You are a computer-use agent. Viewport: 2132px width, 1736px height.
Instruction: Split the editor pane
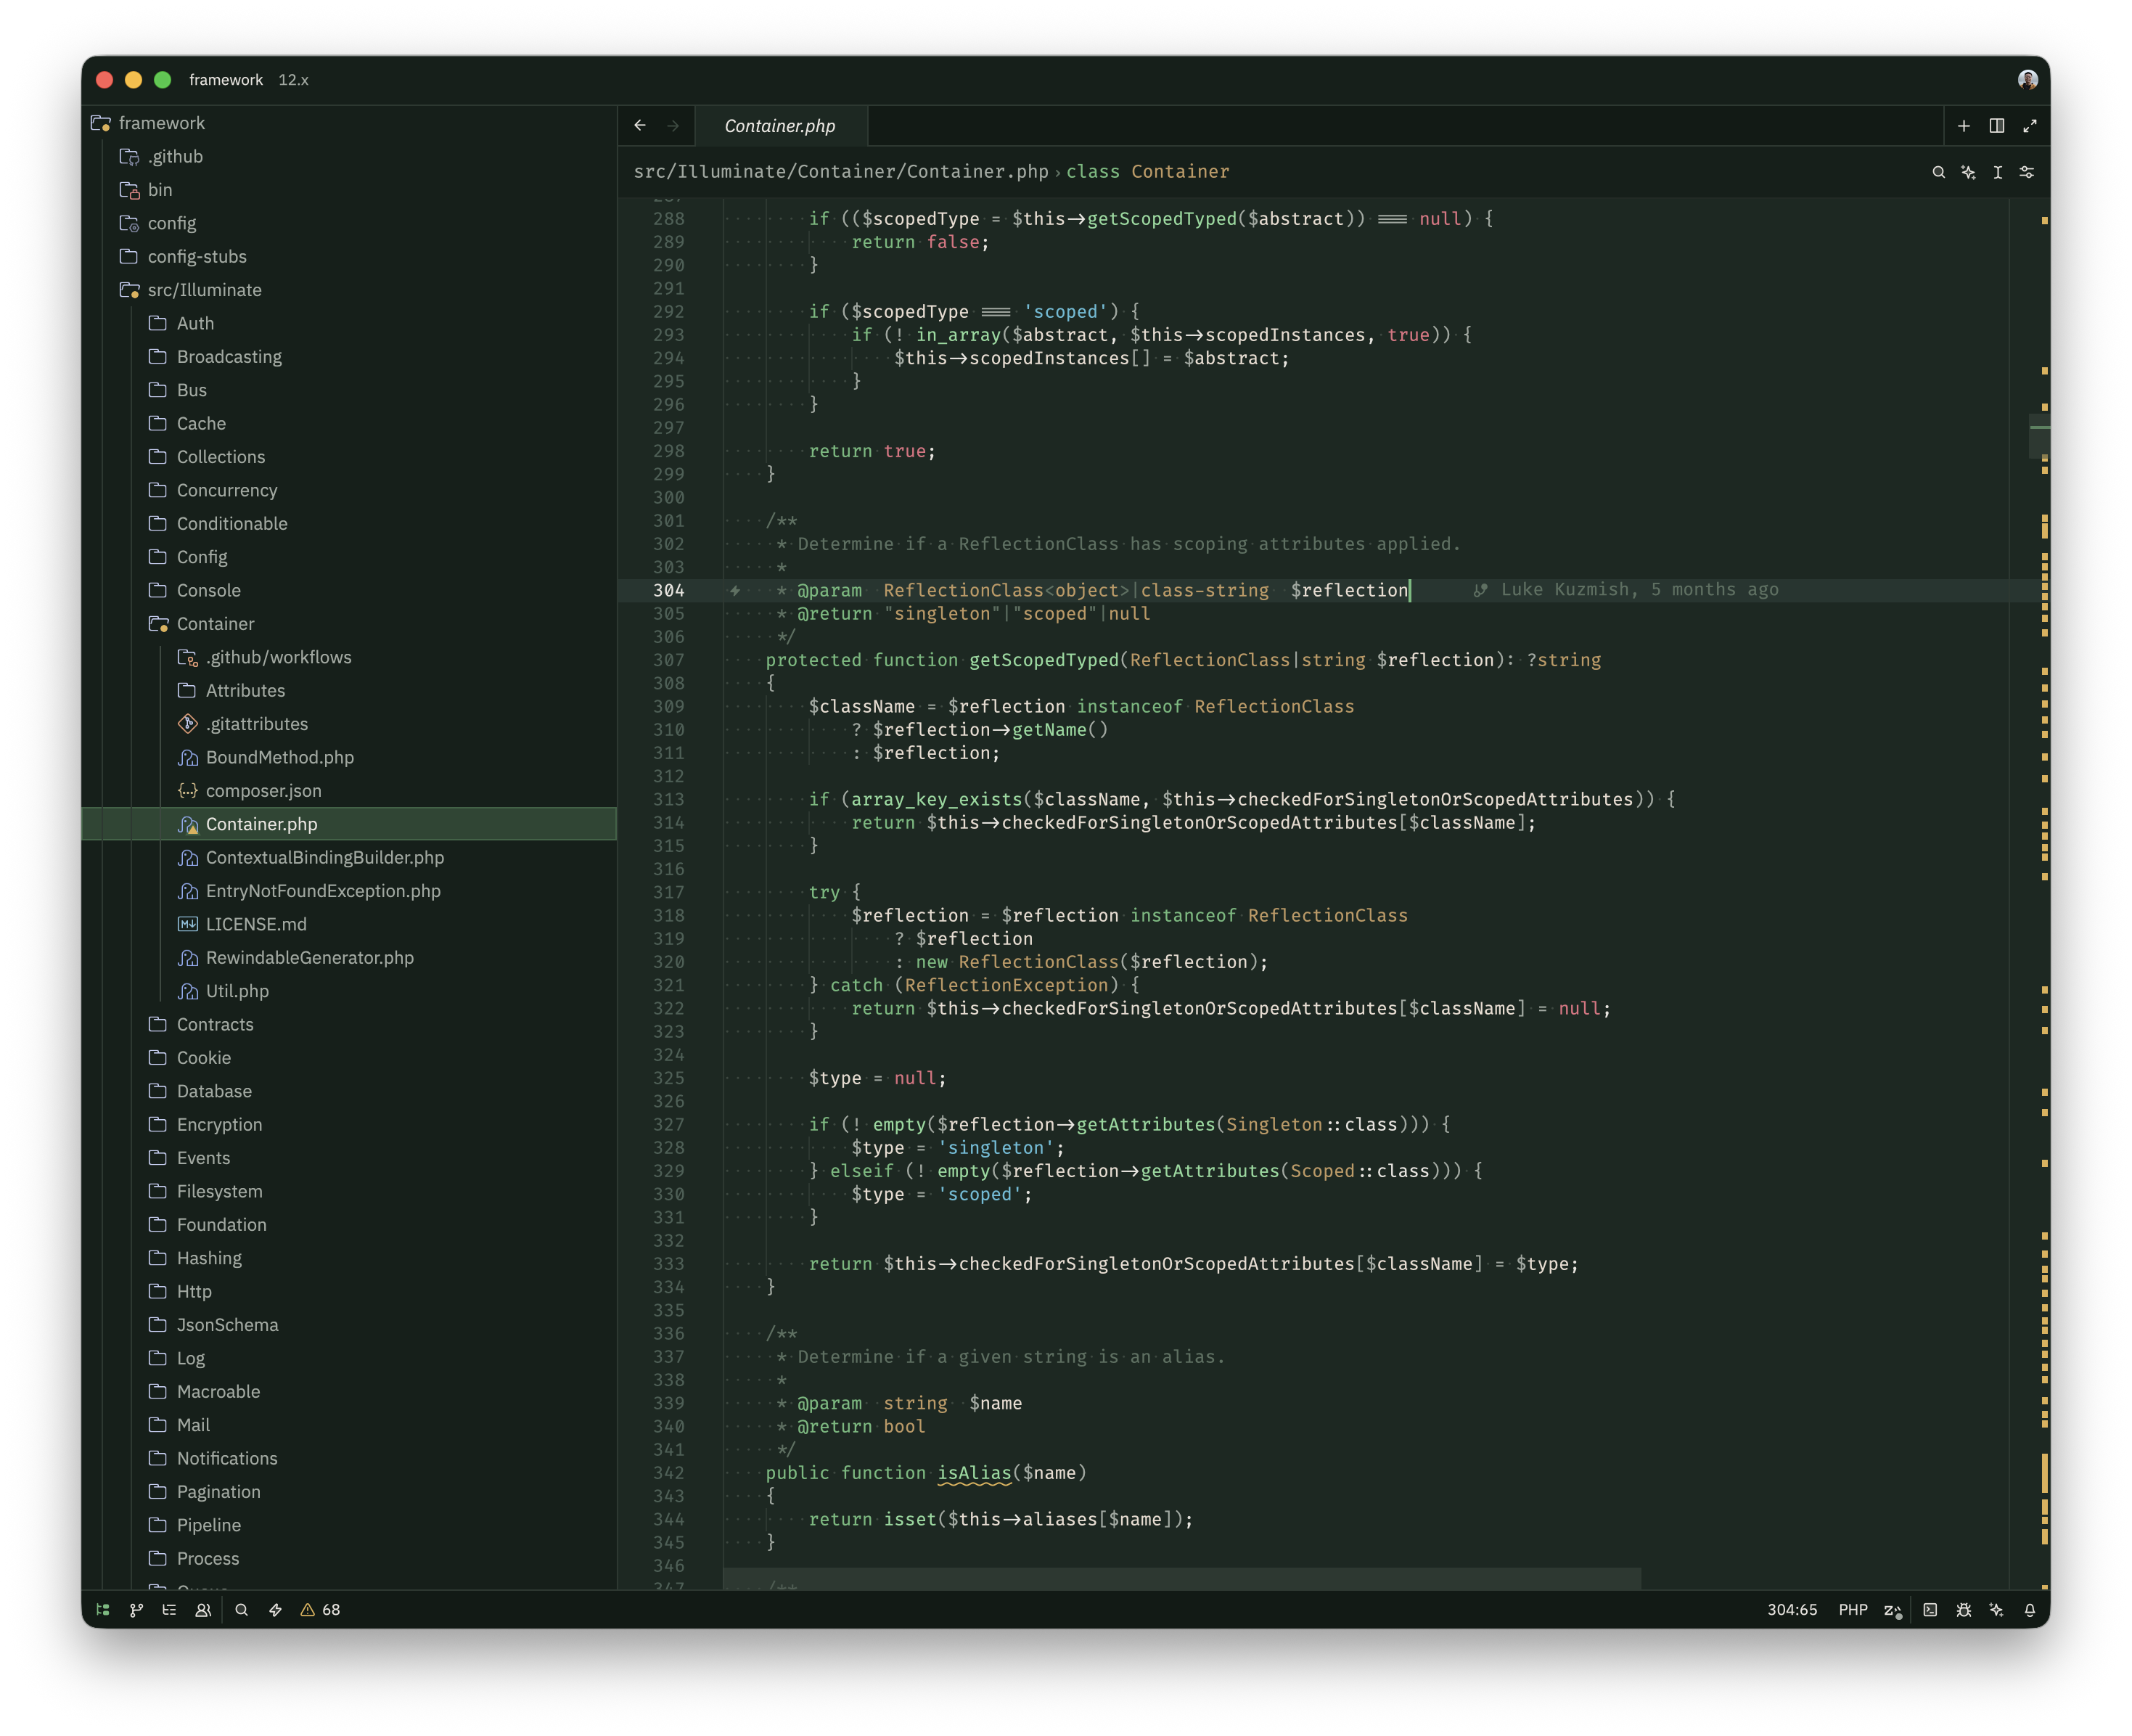(x=1996, y=126)
